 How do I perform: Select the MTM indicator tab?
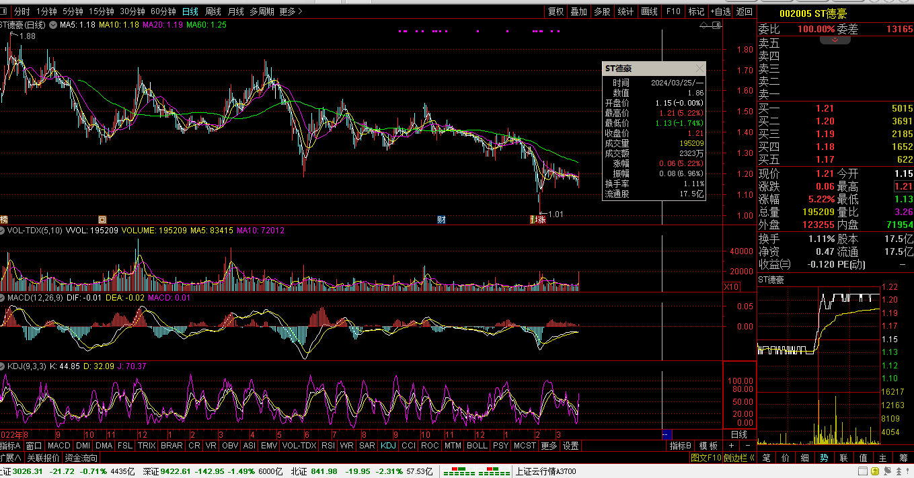(x=453, y=446)
